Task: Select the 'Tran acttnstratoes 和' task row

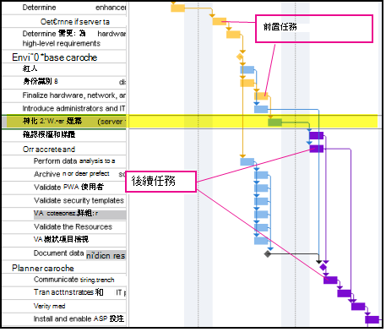Action: point(64,292)
